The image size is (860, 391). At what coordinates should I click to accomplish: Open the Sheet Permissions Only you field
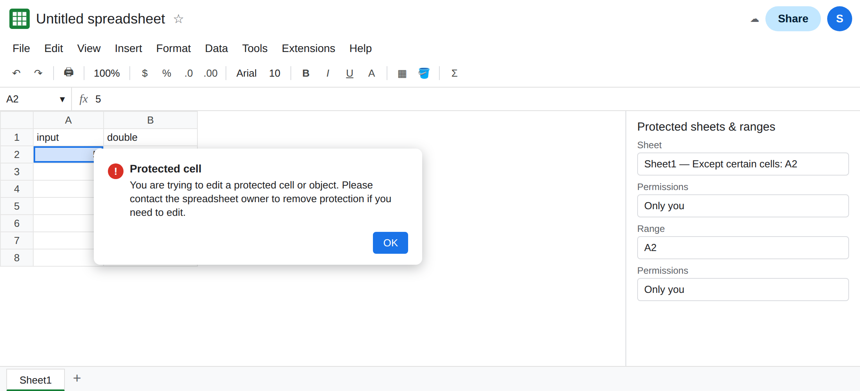pos(743,206)
